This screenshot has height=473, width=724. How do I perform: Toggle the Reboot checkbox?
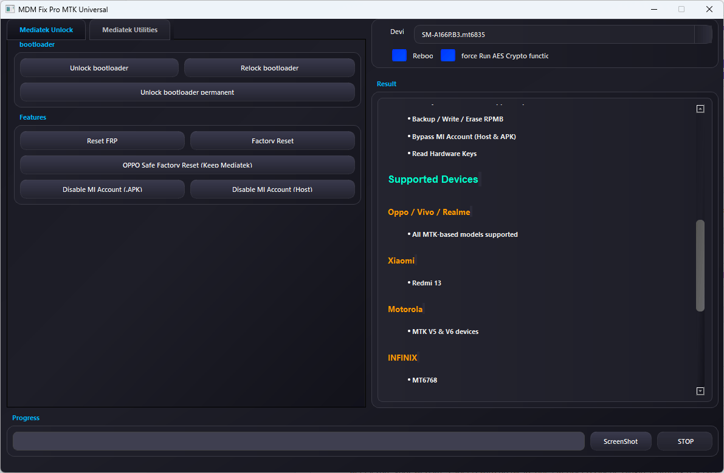coord(399,55)
